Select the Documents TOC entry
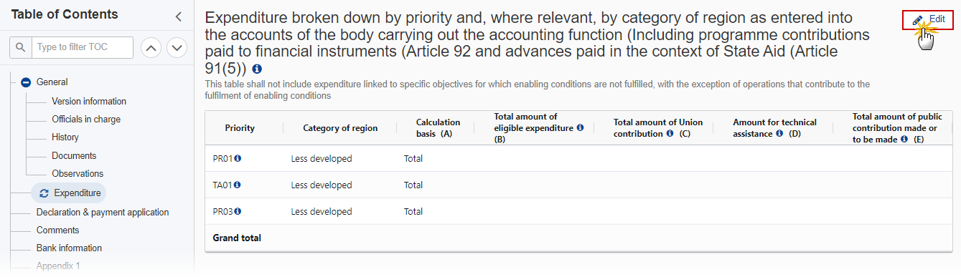 74,156
